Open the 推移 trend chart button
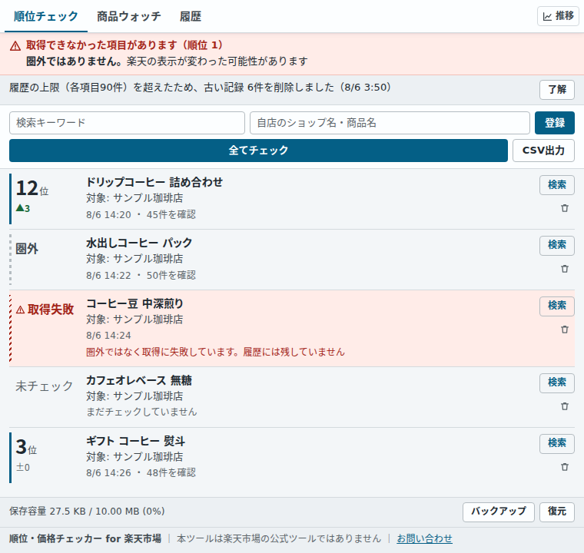Screen dimensions: 584x553 click(558, 16)
